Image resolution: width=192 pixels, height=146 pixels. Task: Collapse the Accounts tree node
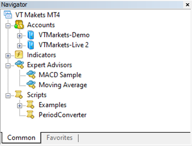pyautogui.click(x=8, y=26)
